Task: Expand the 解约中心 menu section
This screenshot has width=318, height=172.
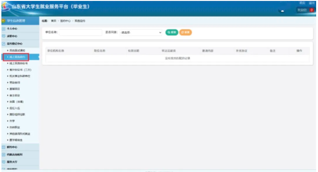Action: pos(20,147)
